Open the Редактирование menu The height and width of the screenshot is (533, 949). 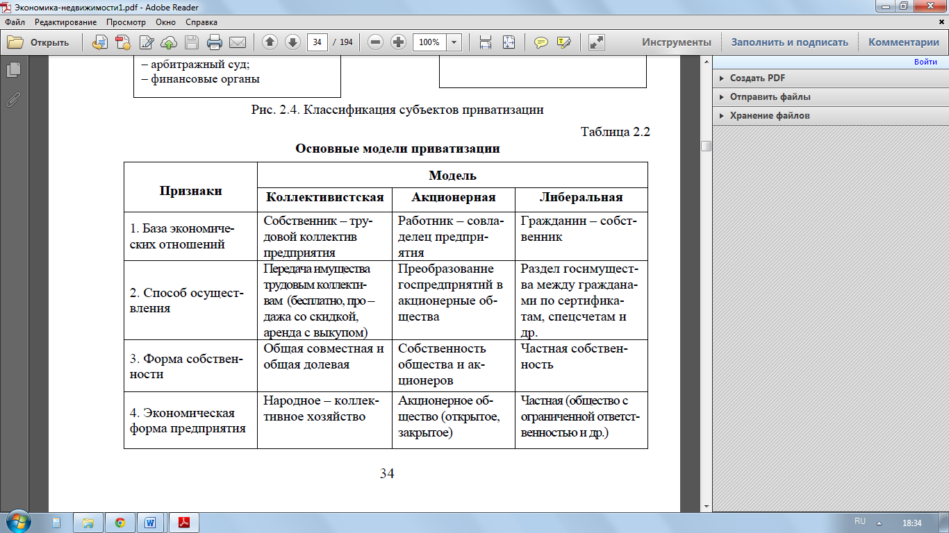(x=66, y=22)
